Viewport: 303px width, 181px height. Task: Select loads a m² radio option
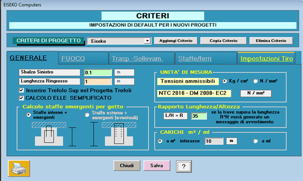[x=160, y=141]
